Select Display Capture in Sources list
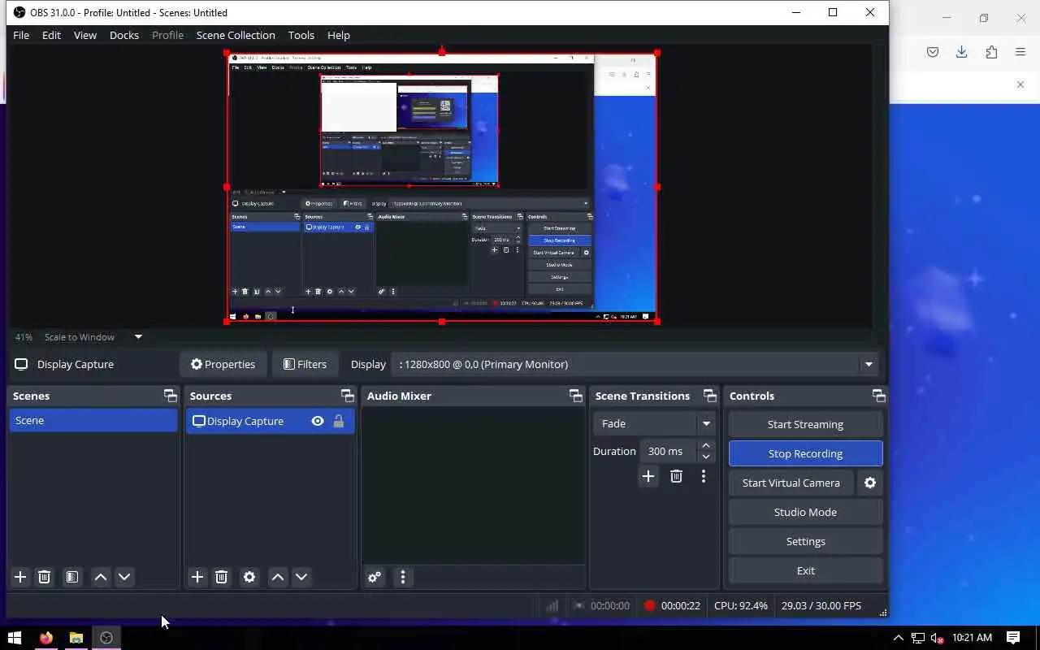Screen dimensions: 1040x650 pos(270,421)
